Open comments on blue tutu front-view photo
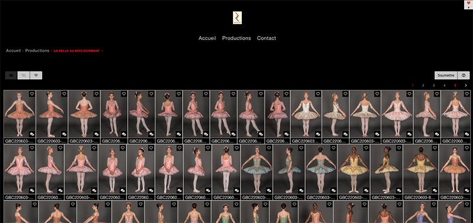 tap(269, 190)
